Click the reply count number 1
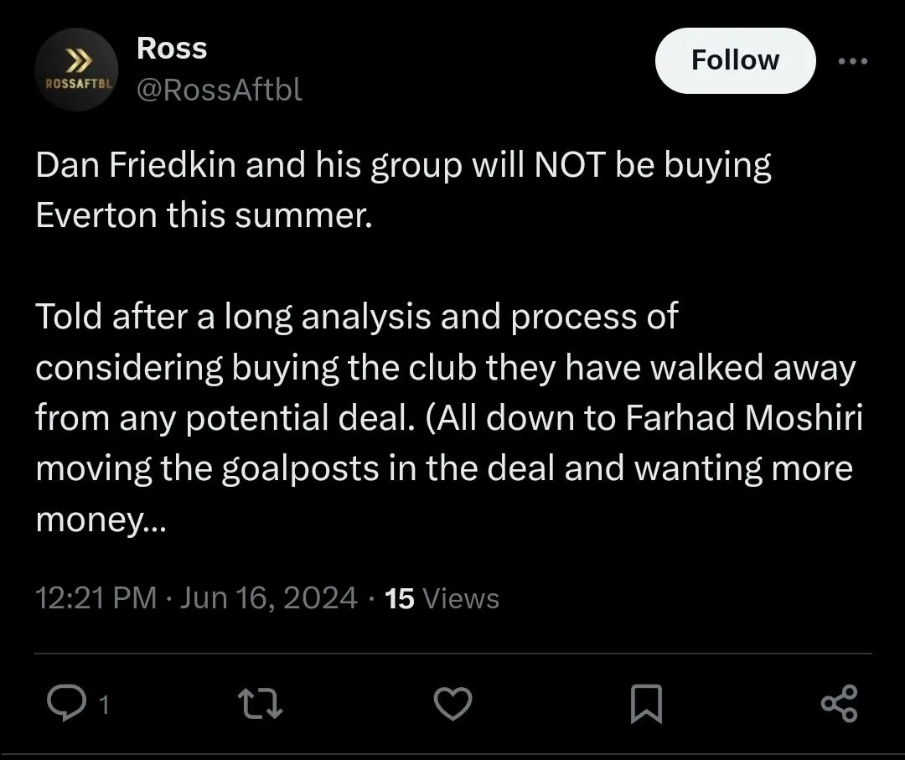The height and width of the screenshot is (760, 905). [x=104, y=706]
